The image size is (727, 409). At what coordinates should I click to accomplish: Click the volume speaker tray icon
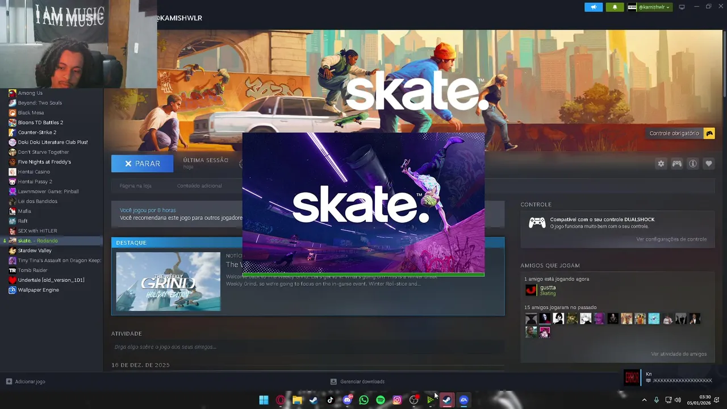[x=678, y=400]
